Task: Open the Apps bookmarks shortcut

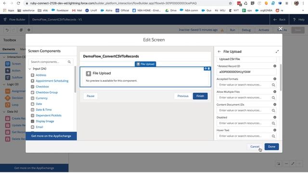Action: point(9,11)
